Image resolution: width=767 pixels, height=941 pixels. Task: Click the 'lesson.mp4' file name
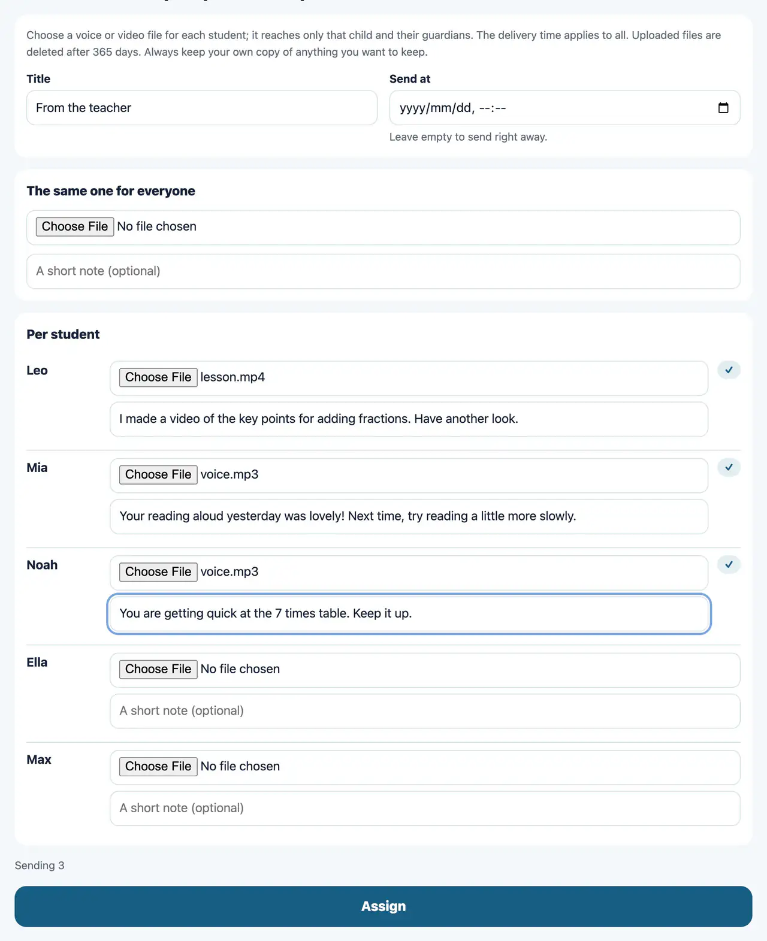coord(232,377)
